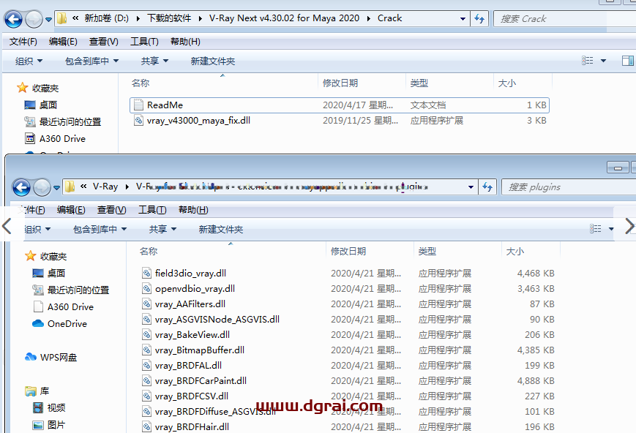
Task: Open the view options dropdown arrow in the lower window
Action: (613, 230)
